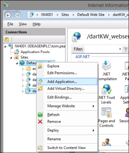Open the Pages and Controls icon

click(106, 112)
